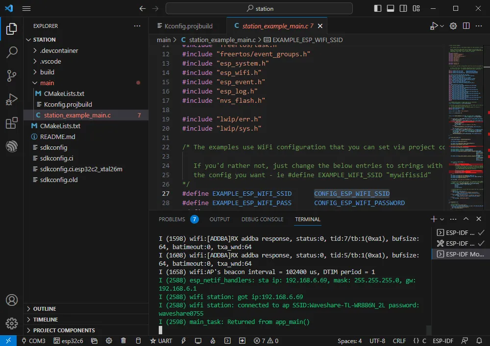Open Run and Debug view

(12, 99)
